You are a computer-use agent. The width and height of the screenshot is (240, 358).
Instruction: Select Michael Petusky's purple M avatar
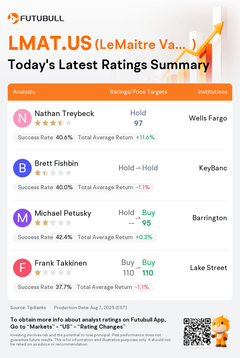(x=22, y=218)
